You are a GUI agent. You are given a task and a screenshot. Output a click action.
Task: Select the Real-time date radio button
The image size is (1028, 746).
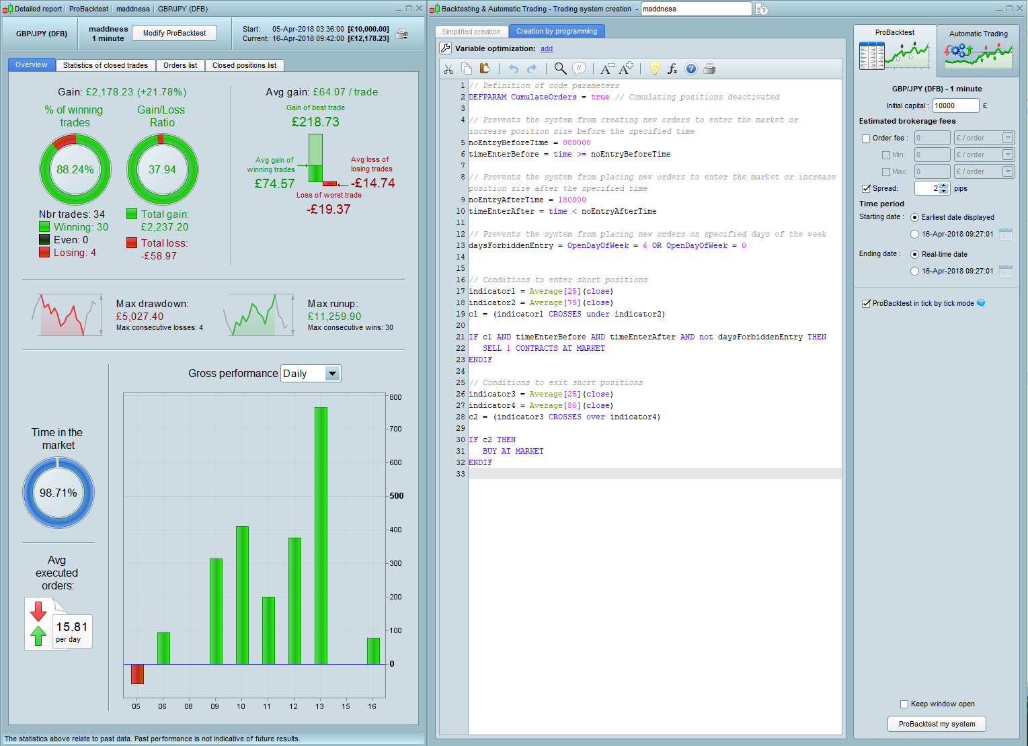tap(914, 255)
